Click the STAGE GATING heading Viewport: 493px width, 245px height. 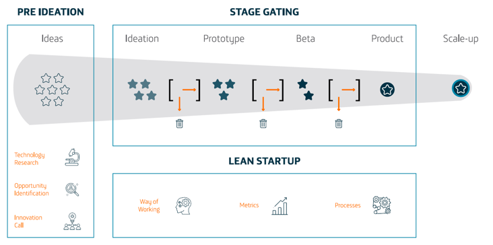tap(265, 12)
